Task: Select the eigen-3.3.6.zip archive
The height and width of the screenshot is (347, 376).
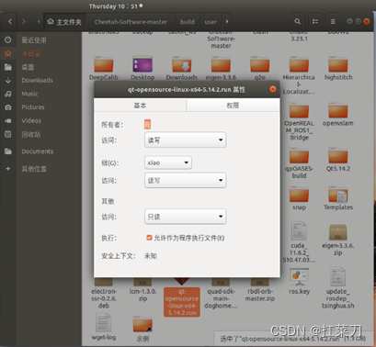Action: (338, 240)
